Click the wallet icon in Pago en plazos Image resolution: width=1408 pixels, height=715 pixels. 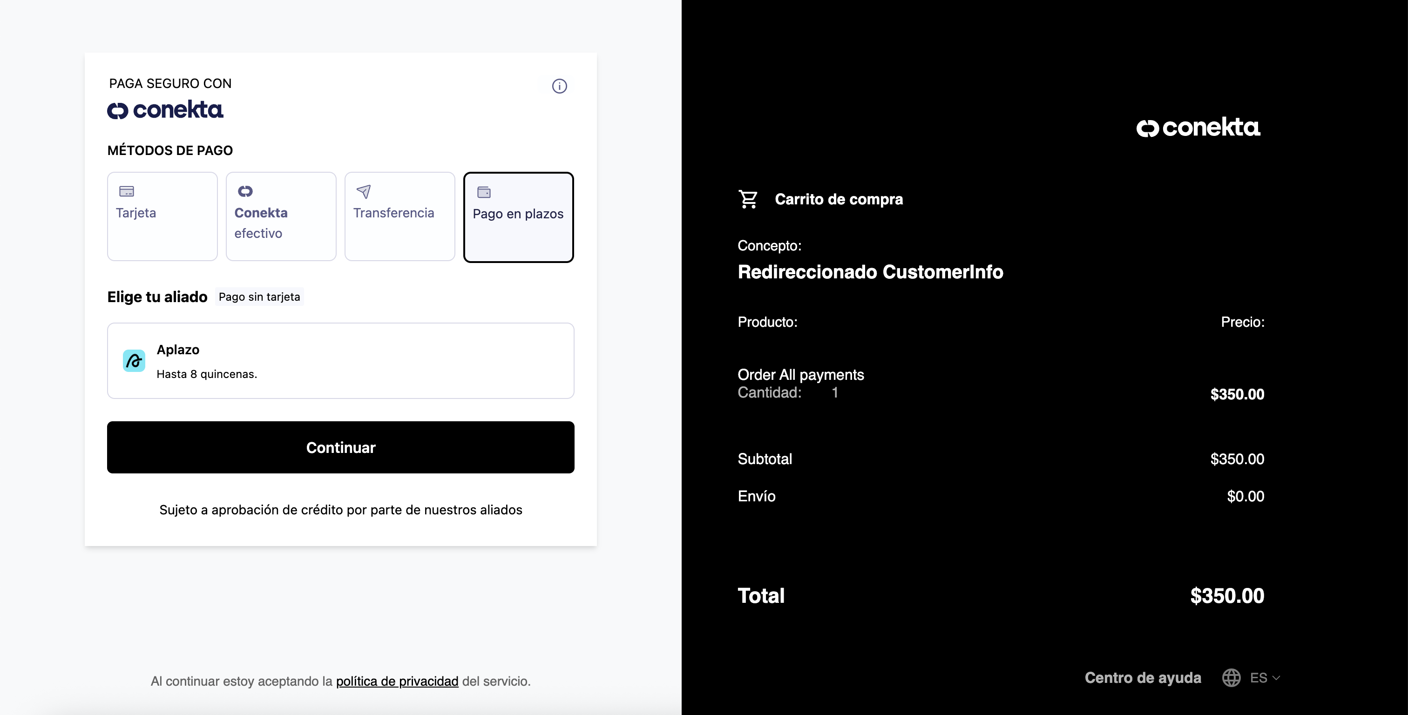[x=484, y=192]
